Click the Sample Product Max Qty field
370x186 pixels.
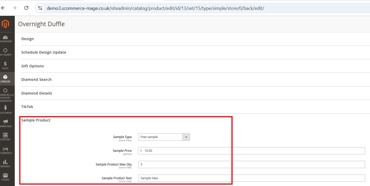[251, 164]
